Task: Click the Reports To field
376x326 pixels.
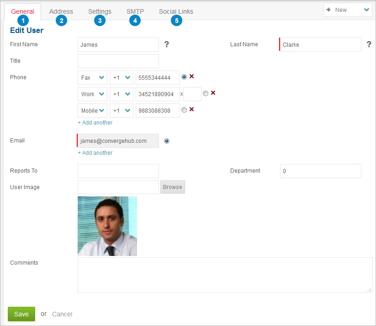Action: click(x=118, y=171)
